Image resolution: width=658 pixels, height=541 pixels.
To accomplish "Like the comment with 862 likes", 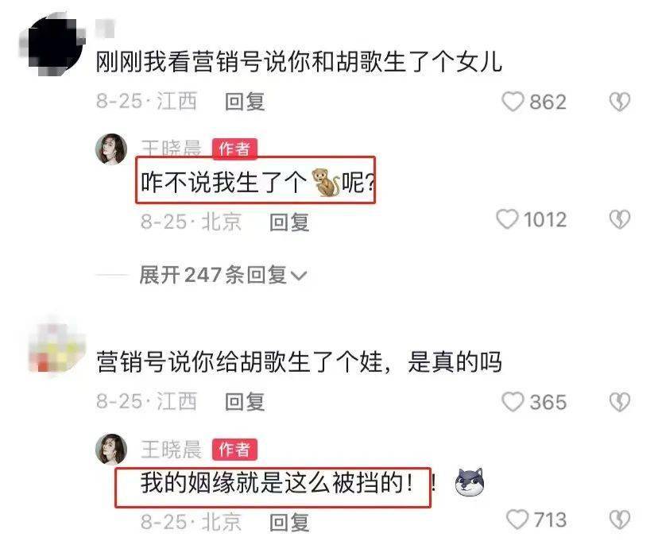I will click(513, 102).
